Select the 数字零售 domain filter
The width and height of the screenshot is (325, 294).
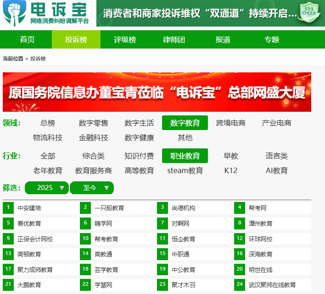pos(93,123)
